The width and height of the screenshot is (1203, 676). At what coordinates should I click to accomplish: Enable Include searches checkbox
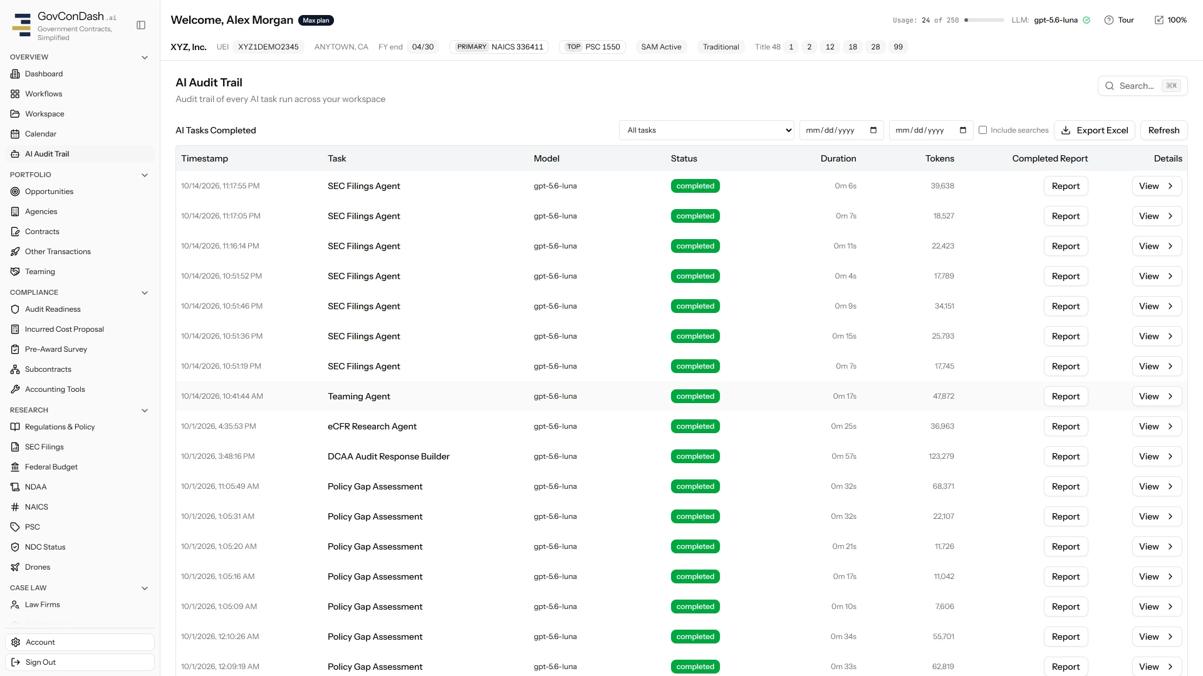[982, 130]
